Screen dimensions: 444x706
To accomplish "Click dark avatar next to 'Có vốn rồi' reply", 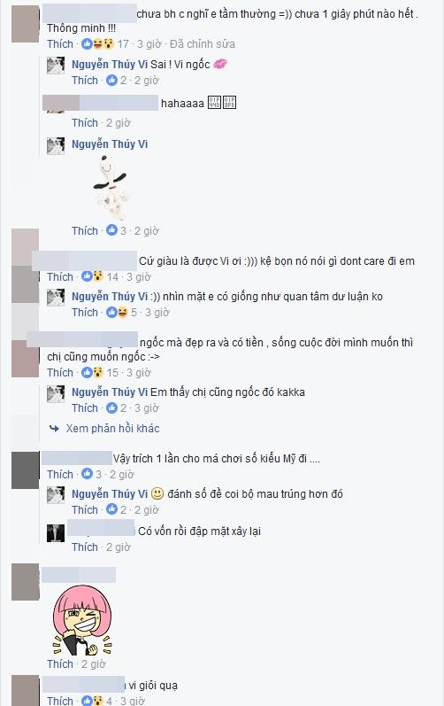I will tap(56, 533).
